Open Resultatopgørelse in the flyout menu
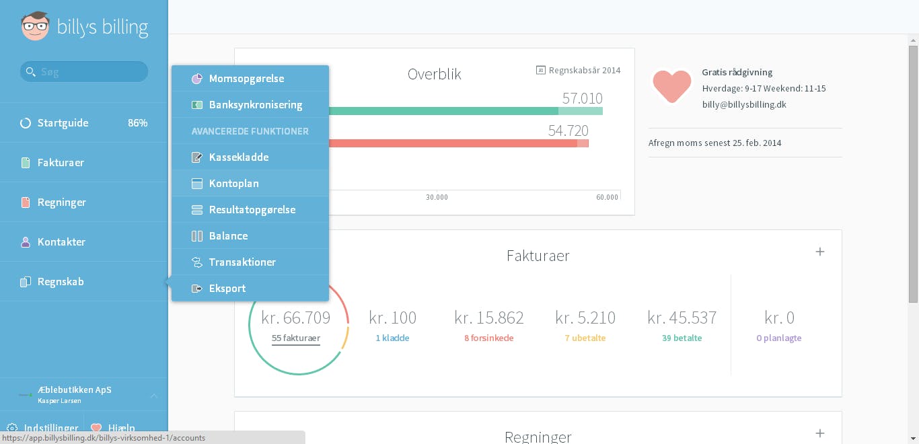The image size is (919, 444). pyautogui.click(x=250, y=210)
